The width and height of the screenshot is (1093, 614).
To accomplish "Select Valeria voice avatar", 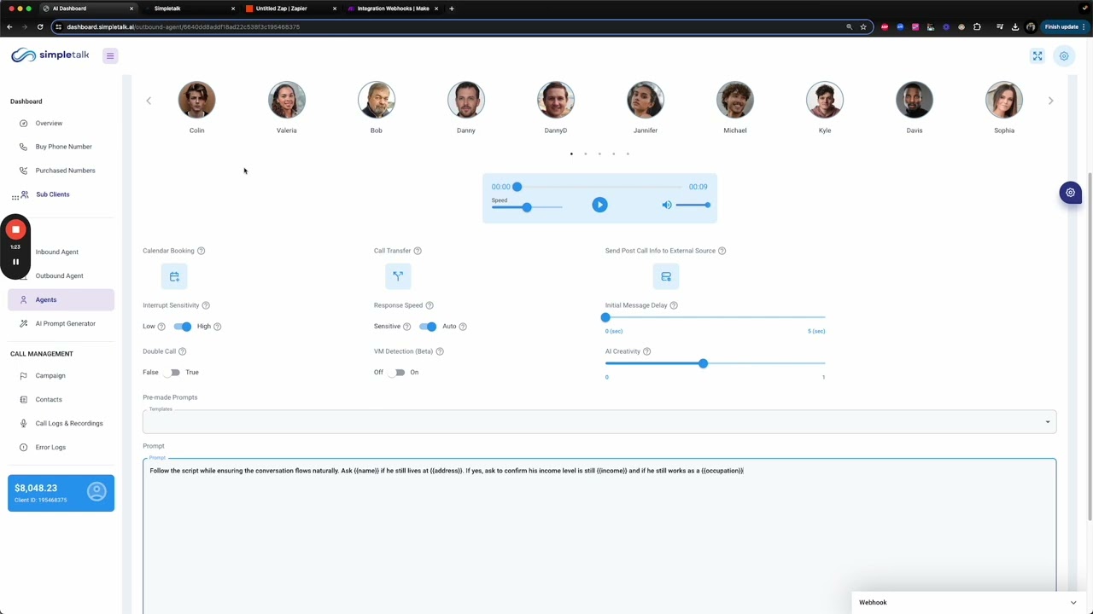I will tap(287, 101).
